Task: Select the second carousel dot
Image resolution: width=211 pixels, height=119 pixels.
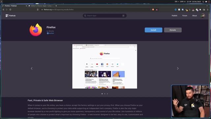Action: [x=105, y=94]
